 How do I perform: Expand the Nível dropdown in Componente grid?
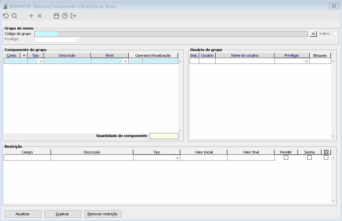click(125, 61)
